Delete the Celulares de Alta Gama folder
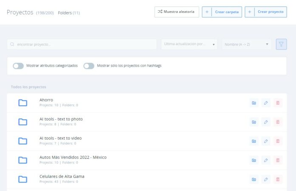This screenshot has width=296, height=191. tap(278, 179)
